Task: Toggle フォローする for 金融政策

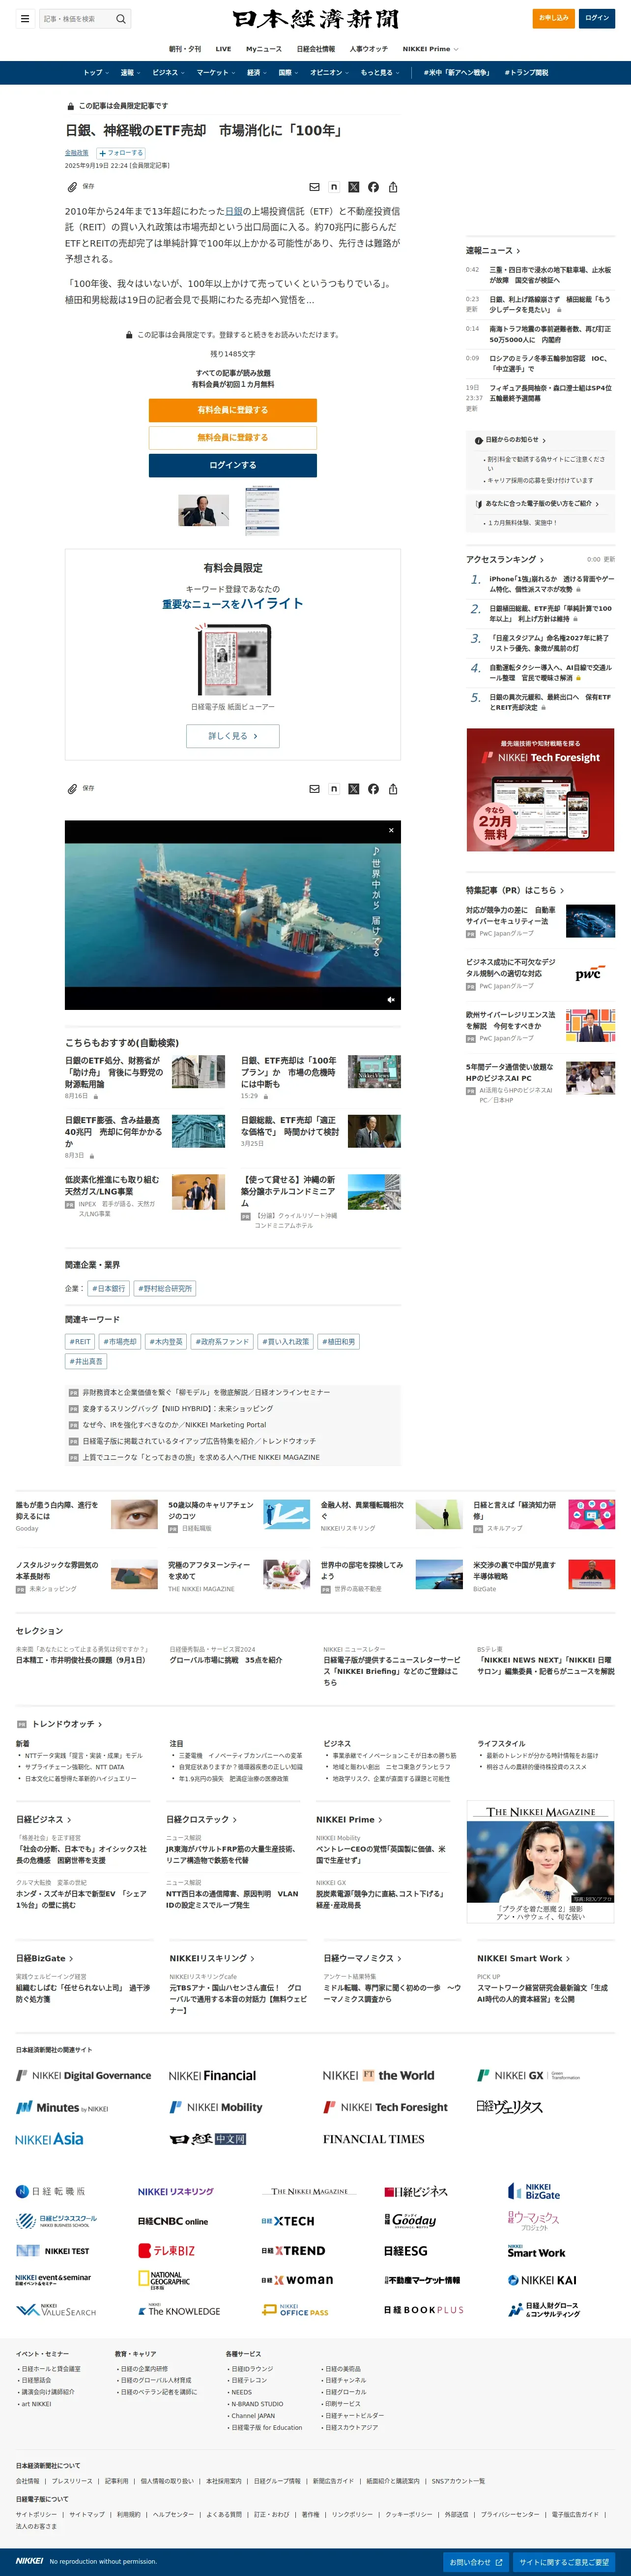Action: 121,153
